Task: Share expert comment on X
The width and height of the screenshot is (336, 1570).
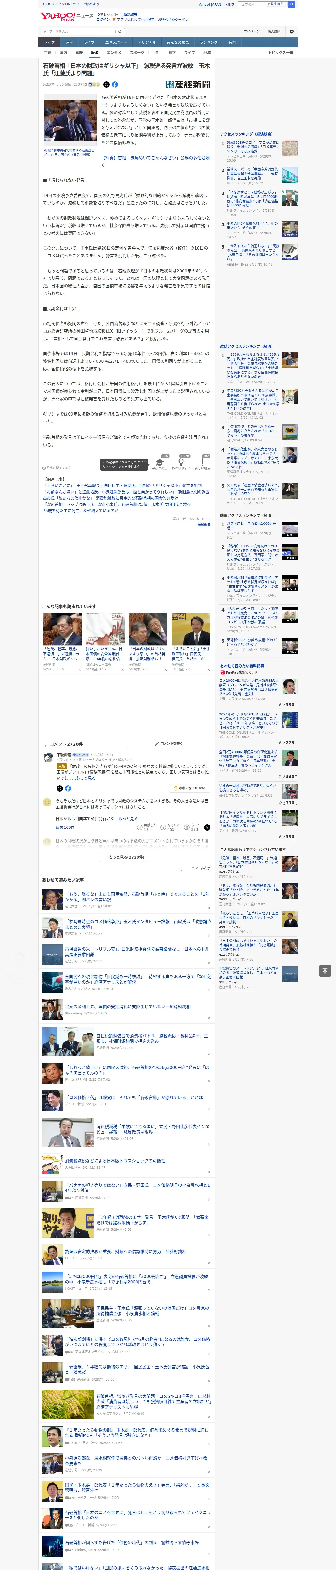Action: point(60,788)
